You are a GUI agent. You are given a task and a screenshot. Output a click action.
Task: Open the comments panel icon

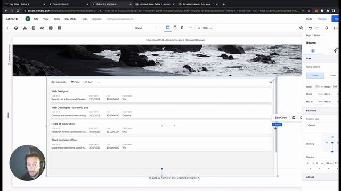336,28
